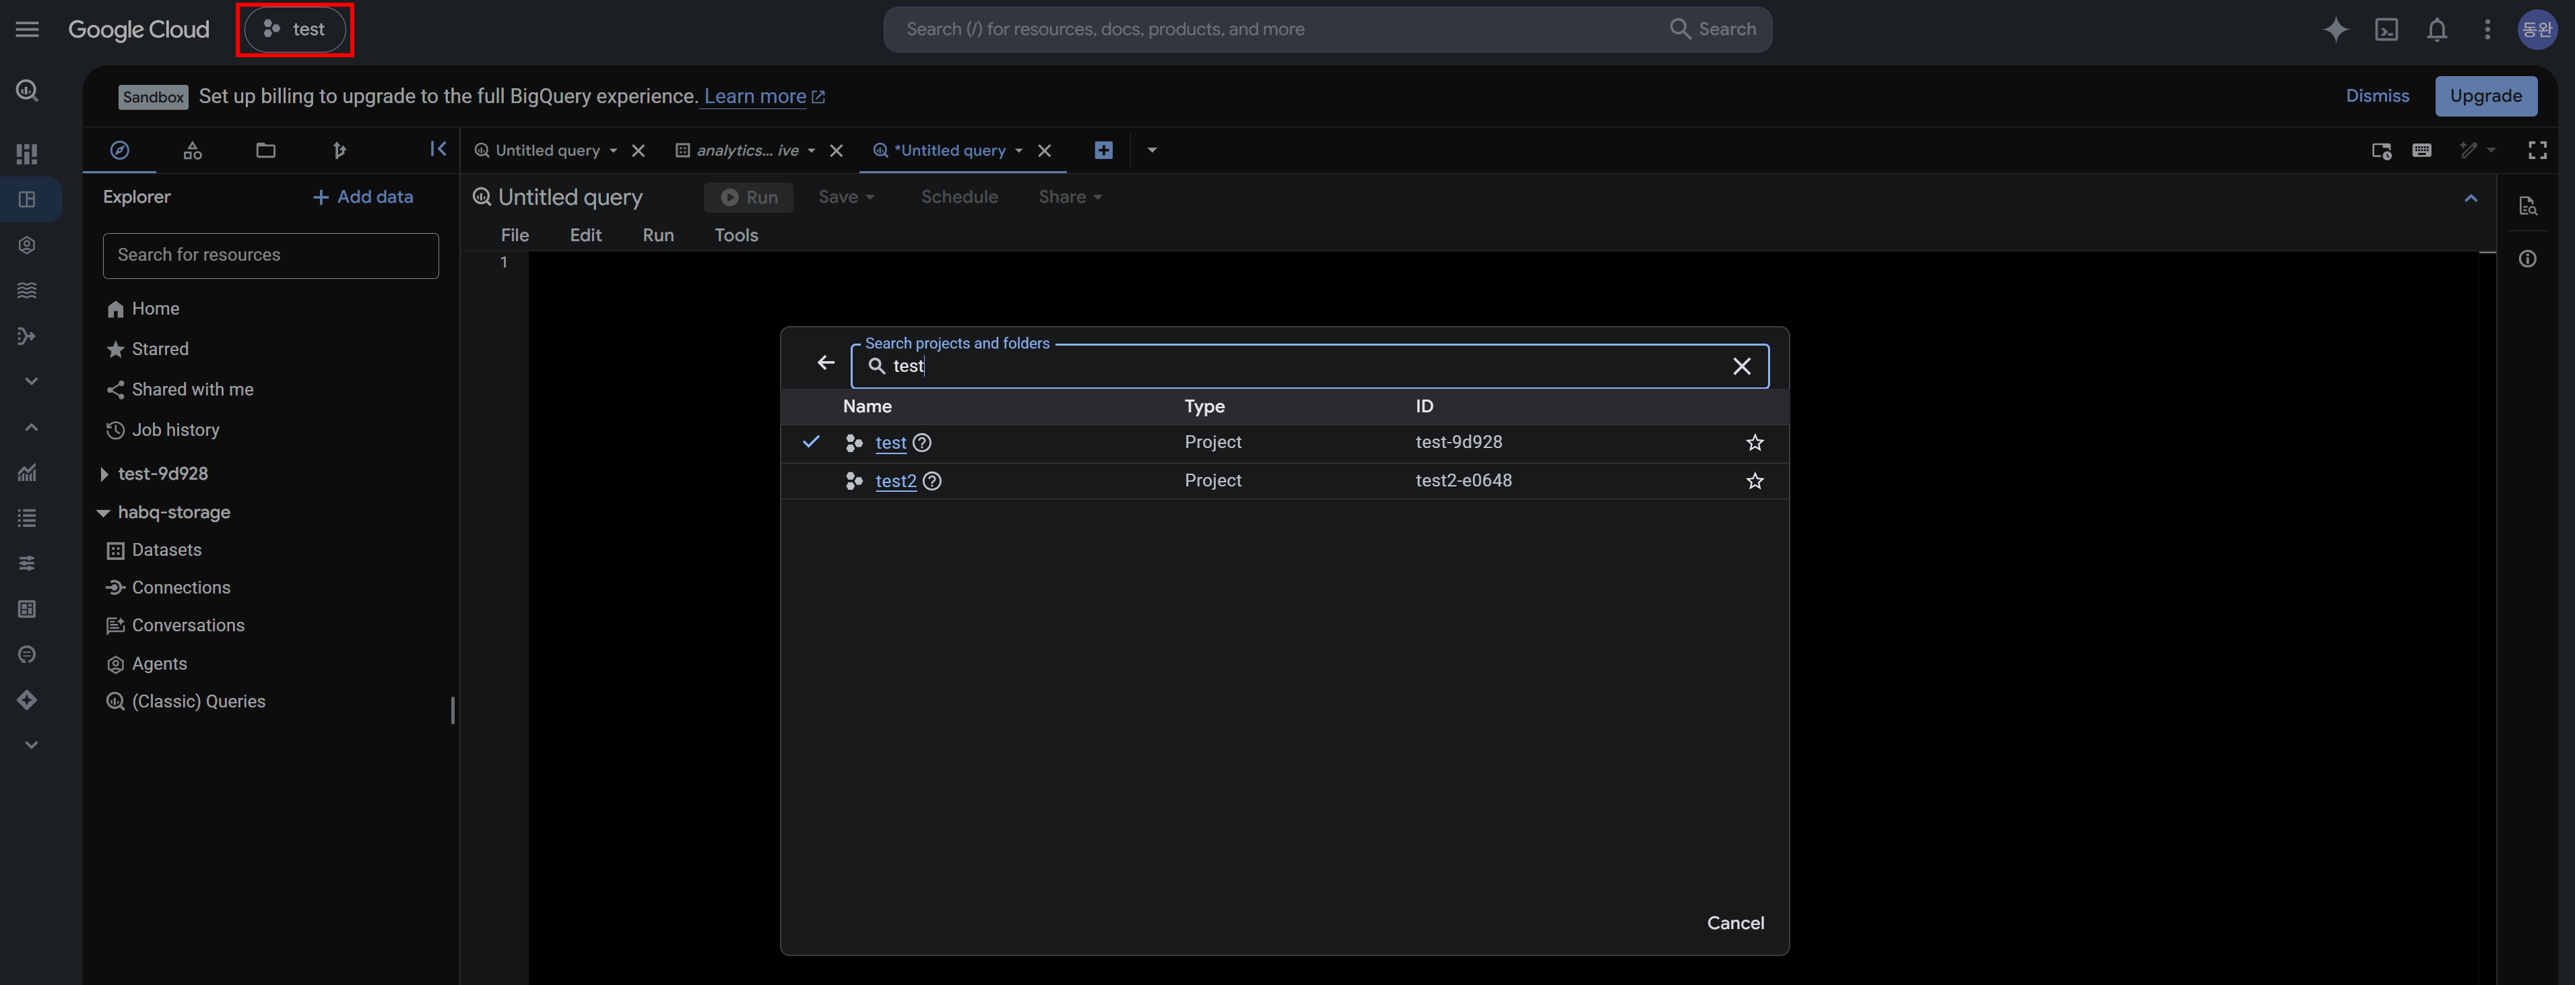Open the query info icon on right panel
2575x985 pixels.
click(x=2527, y=259)
